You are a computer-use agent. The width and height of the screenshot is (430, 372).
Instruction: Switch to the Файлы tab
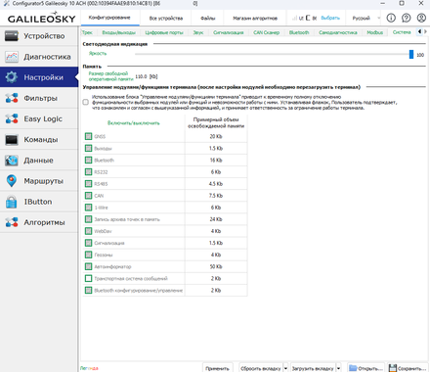(208, 19)
